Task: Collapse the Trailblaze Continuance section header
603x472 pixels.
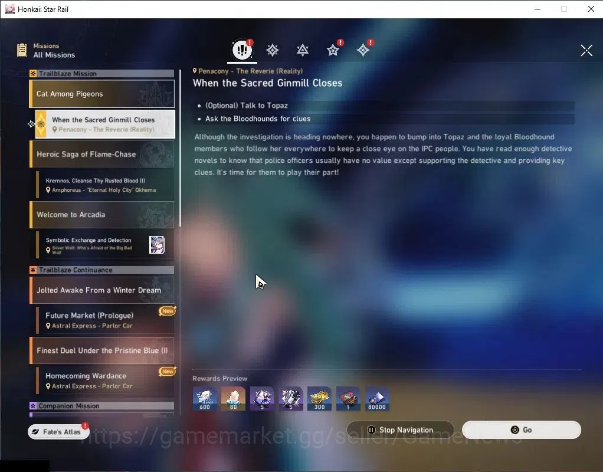Action: [x=102, y=270]
